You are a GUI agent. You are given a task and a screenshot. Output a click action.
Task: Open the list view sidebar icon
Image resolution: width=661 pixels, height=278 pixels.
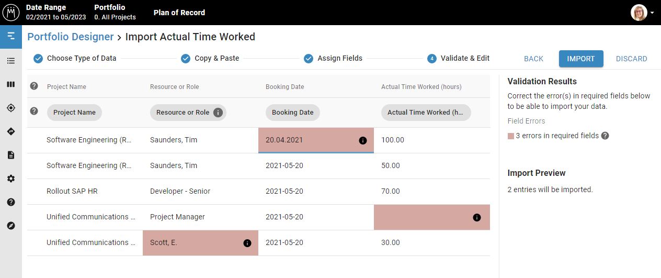click(11, 61)
